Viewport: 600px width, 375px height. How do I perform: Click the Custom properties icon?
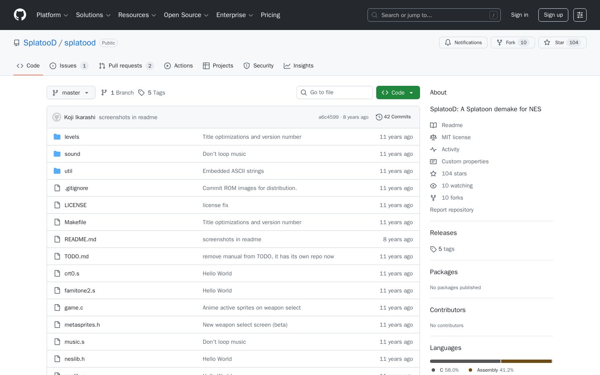pyautogui.click(x=433, y=161)
